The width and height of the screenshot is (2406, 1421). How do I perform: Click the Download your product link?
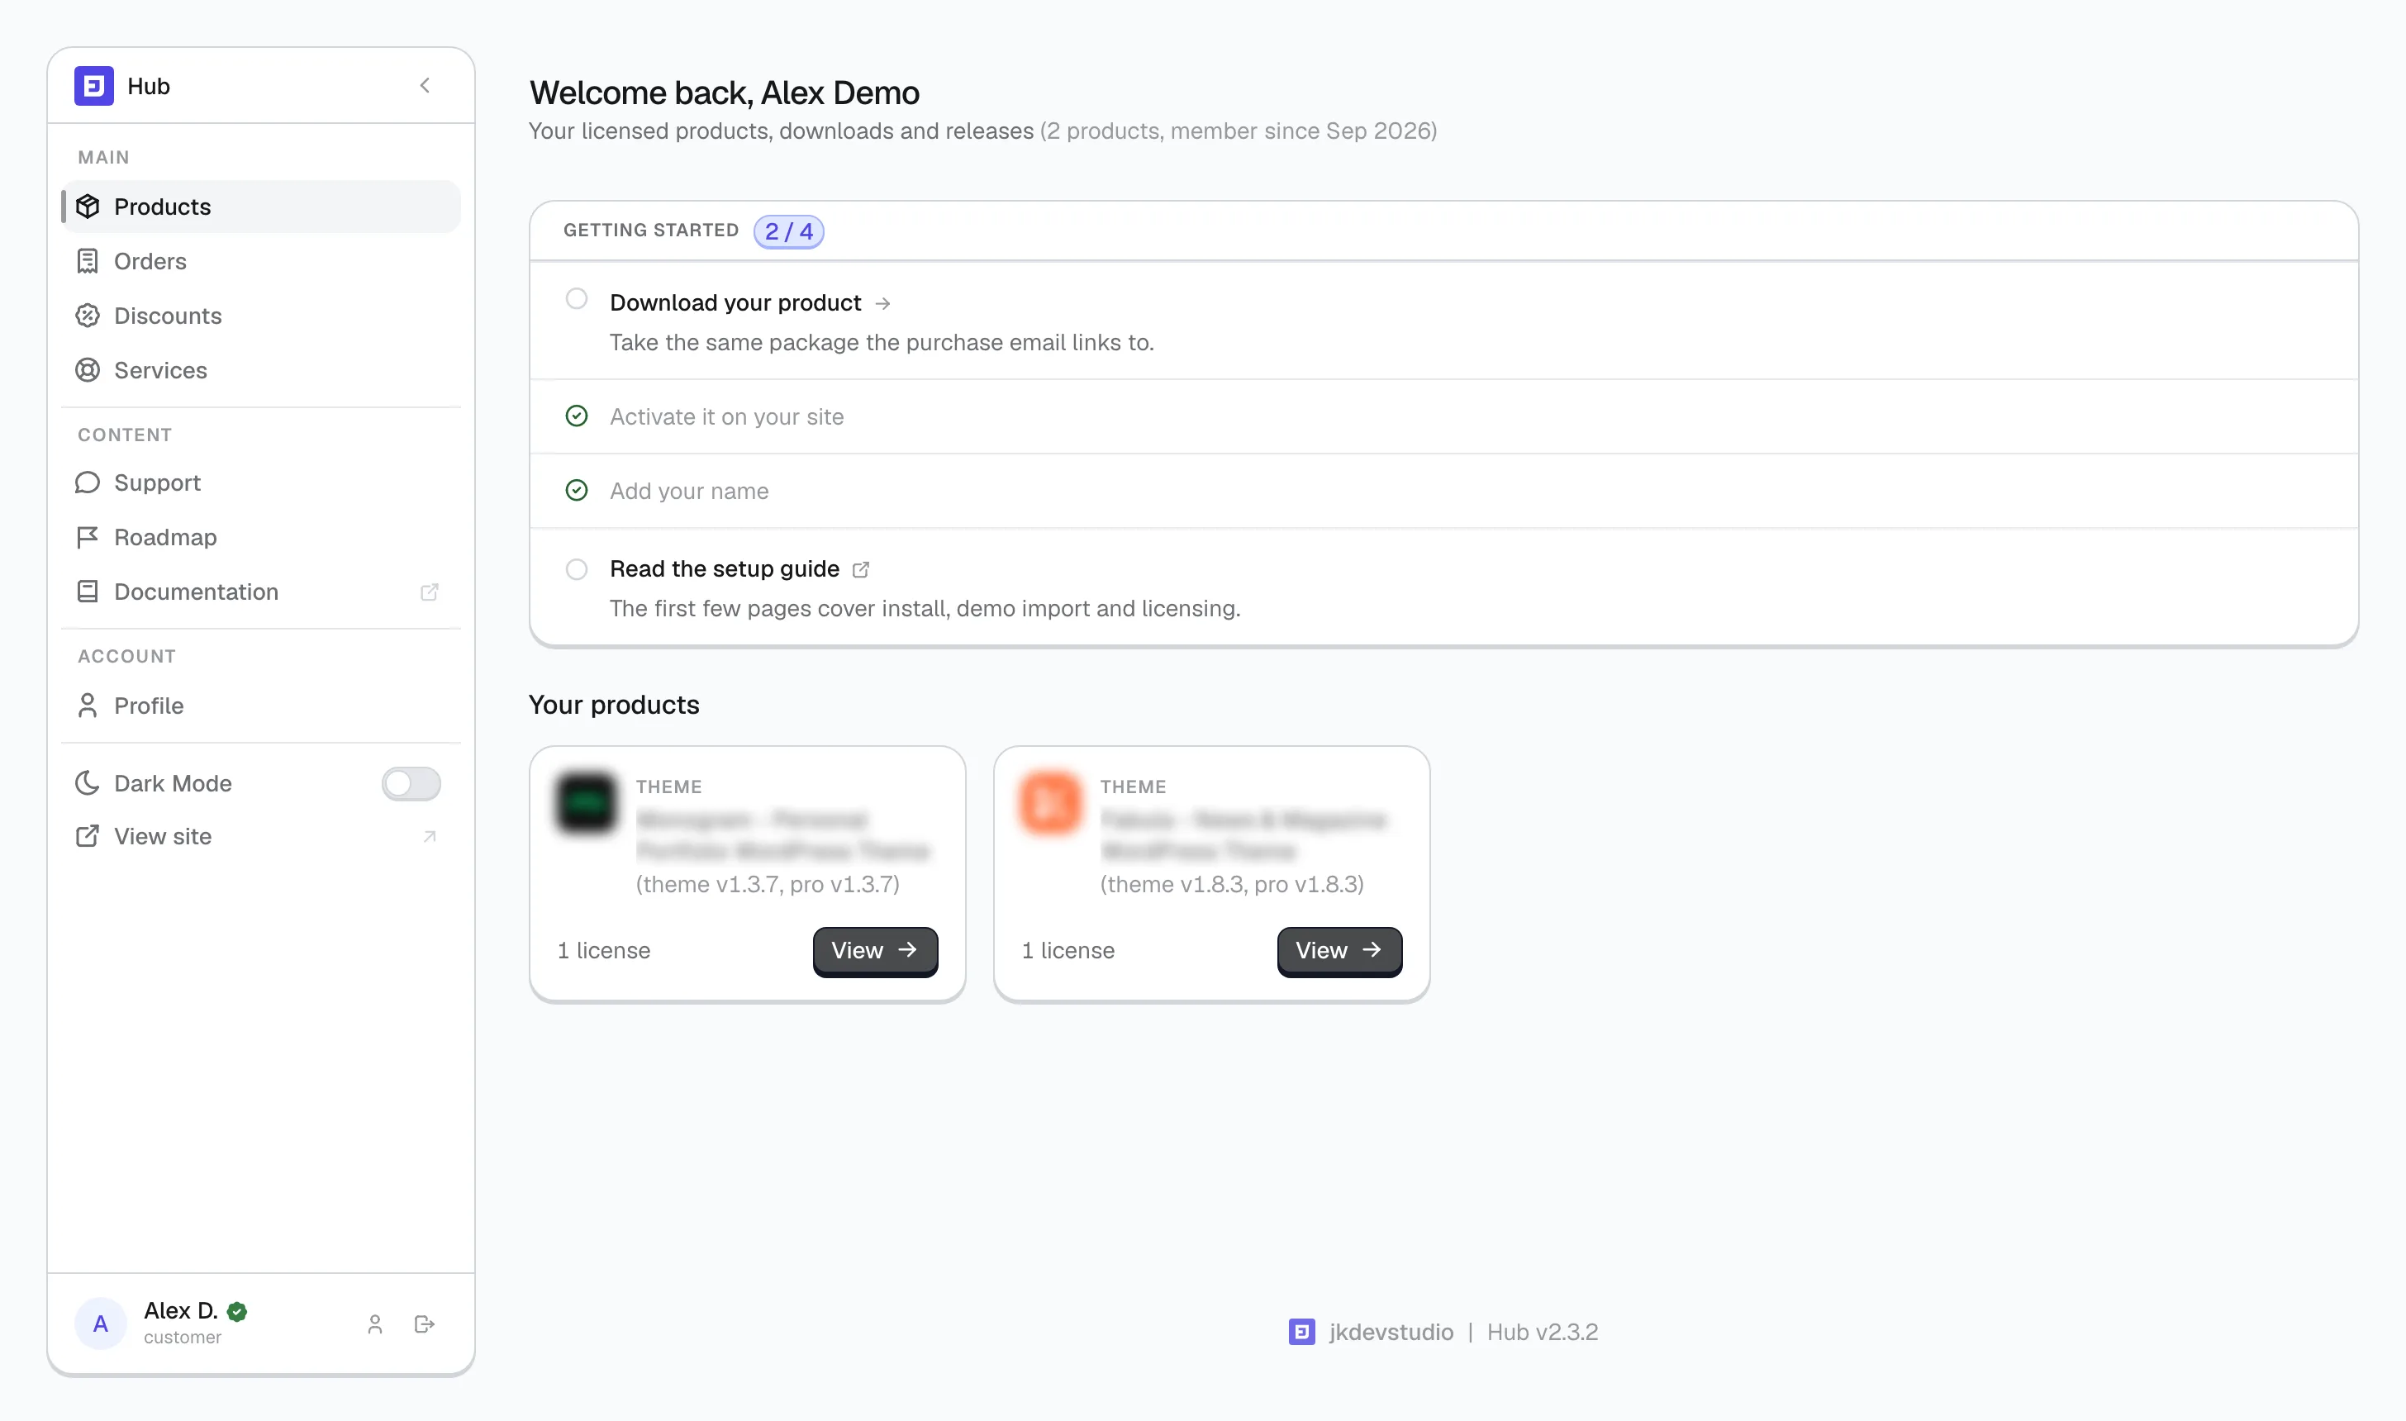click(x=735, y=302)
